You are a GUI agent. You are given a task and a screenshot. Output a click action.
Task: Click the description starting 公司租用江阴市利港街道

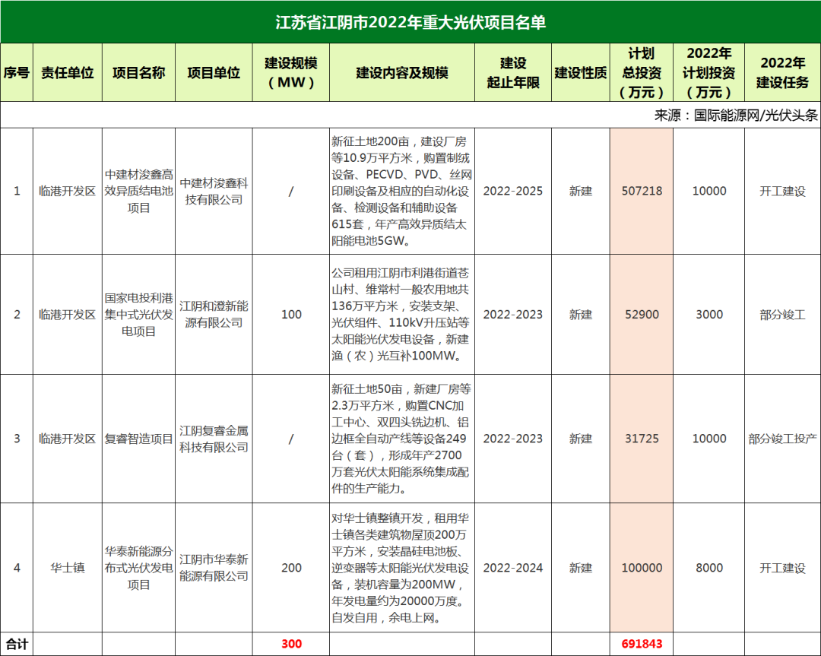pos(401,314)
